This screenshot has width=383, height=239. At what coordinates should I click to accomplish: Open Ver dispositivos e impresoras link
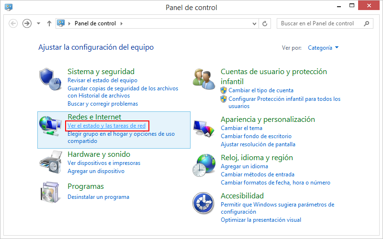click(x=104, y=163)
